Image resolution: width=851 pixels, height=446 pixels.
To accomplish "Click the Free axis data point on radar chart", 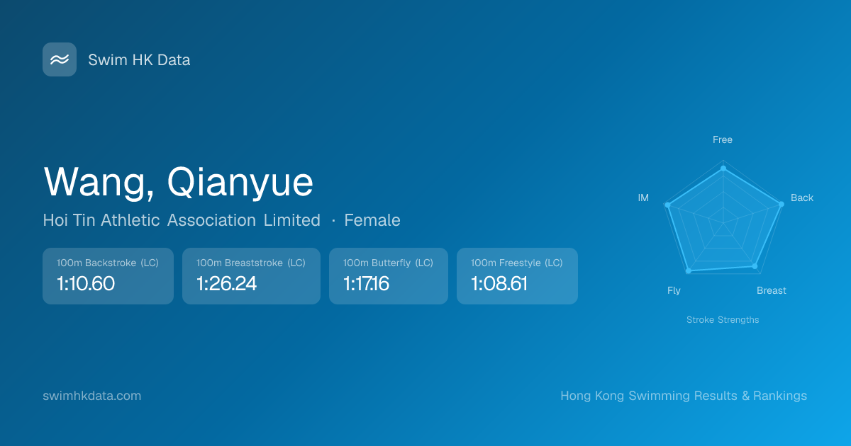I will [723, 168].
